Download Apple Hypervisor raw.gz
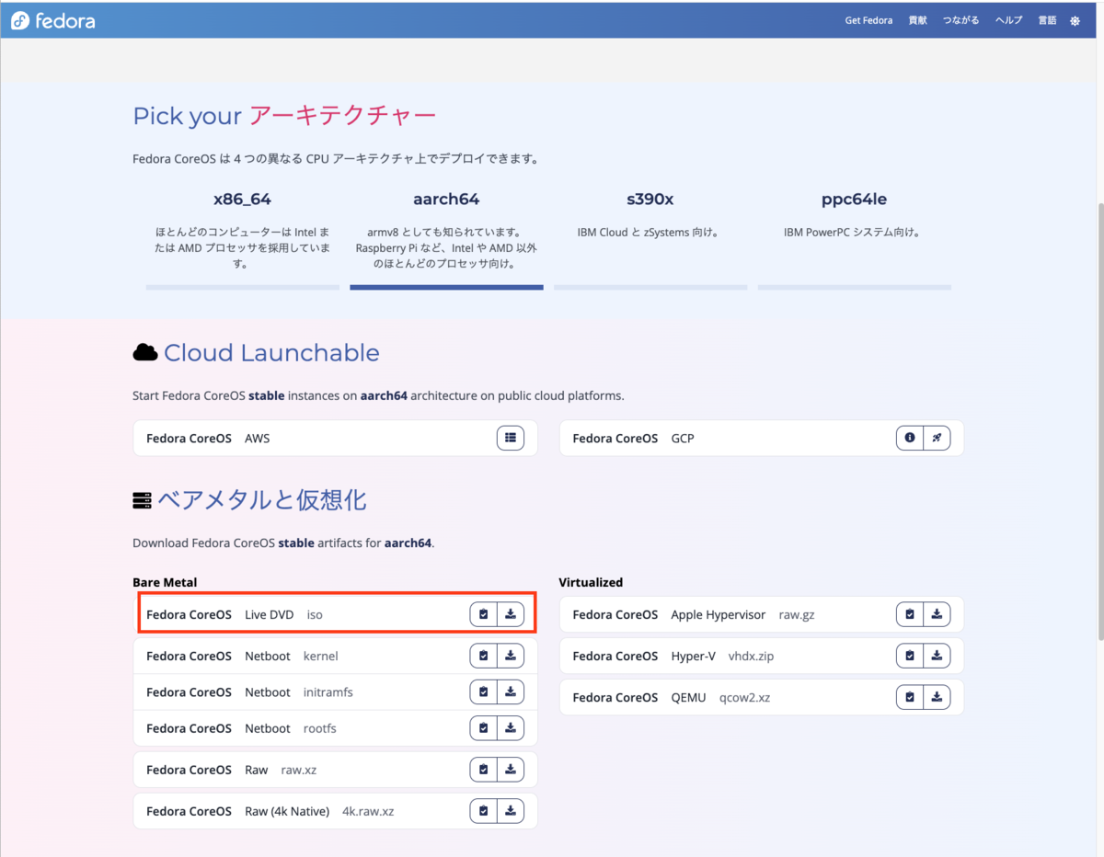 [937, 614]
